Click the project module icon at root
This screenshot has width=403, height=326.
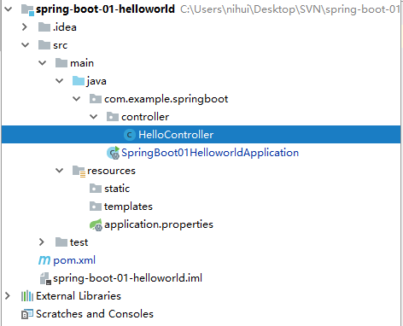click(x=27, y=10)
